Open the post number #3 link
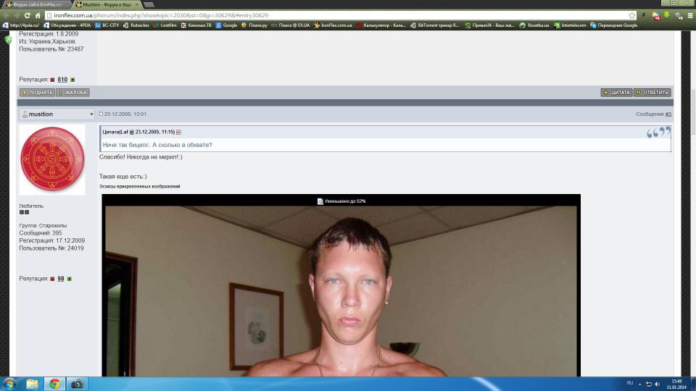Image resolution: width=696 pixels, height=391 pixels. (668, 114)
